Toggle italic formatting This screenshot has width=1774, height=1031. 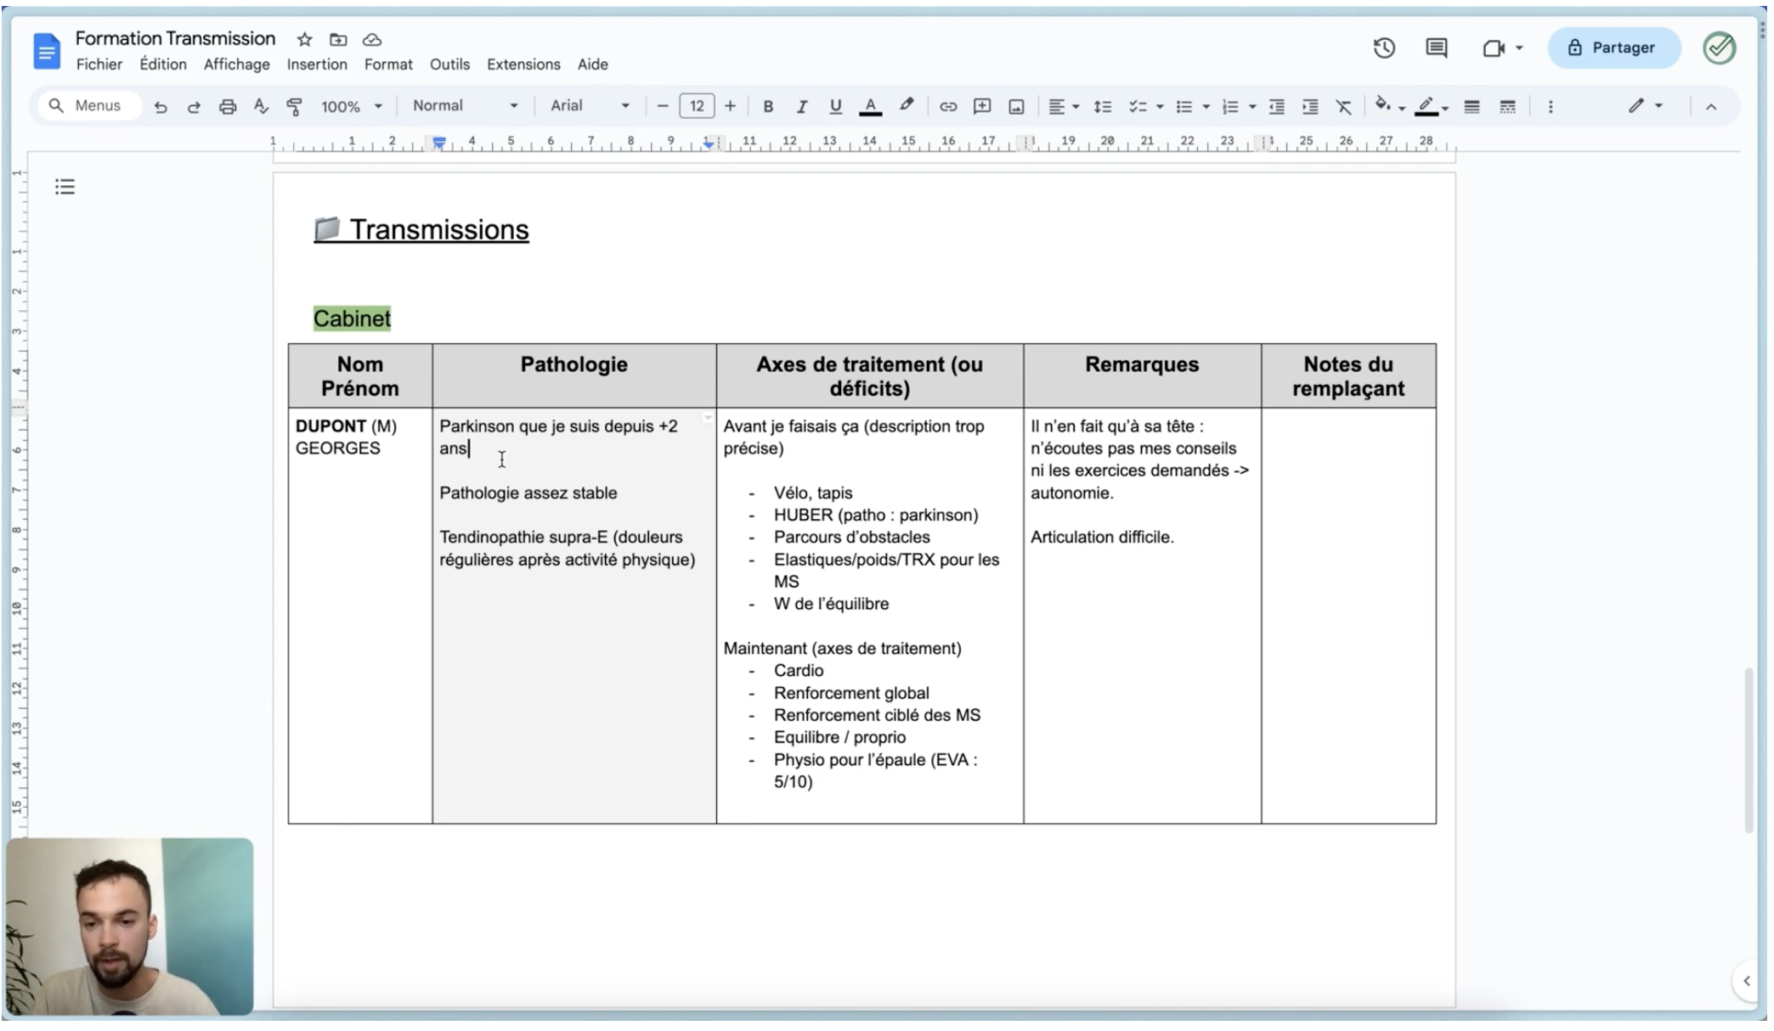pyautogui.click(x=801, y=106)
